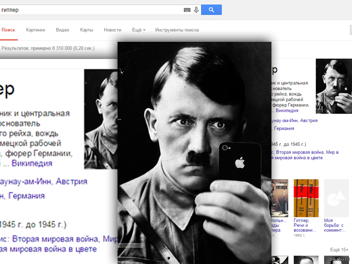Click the virtual keyboard icon in search box

(x=187, y=10)
